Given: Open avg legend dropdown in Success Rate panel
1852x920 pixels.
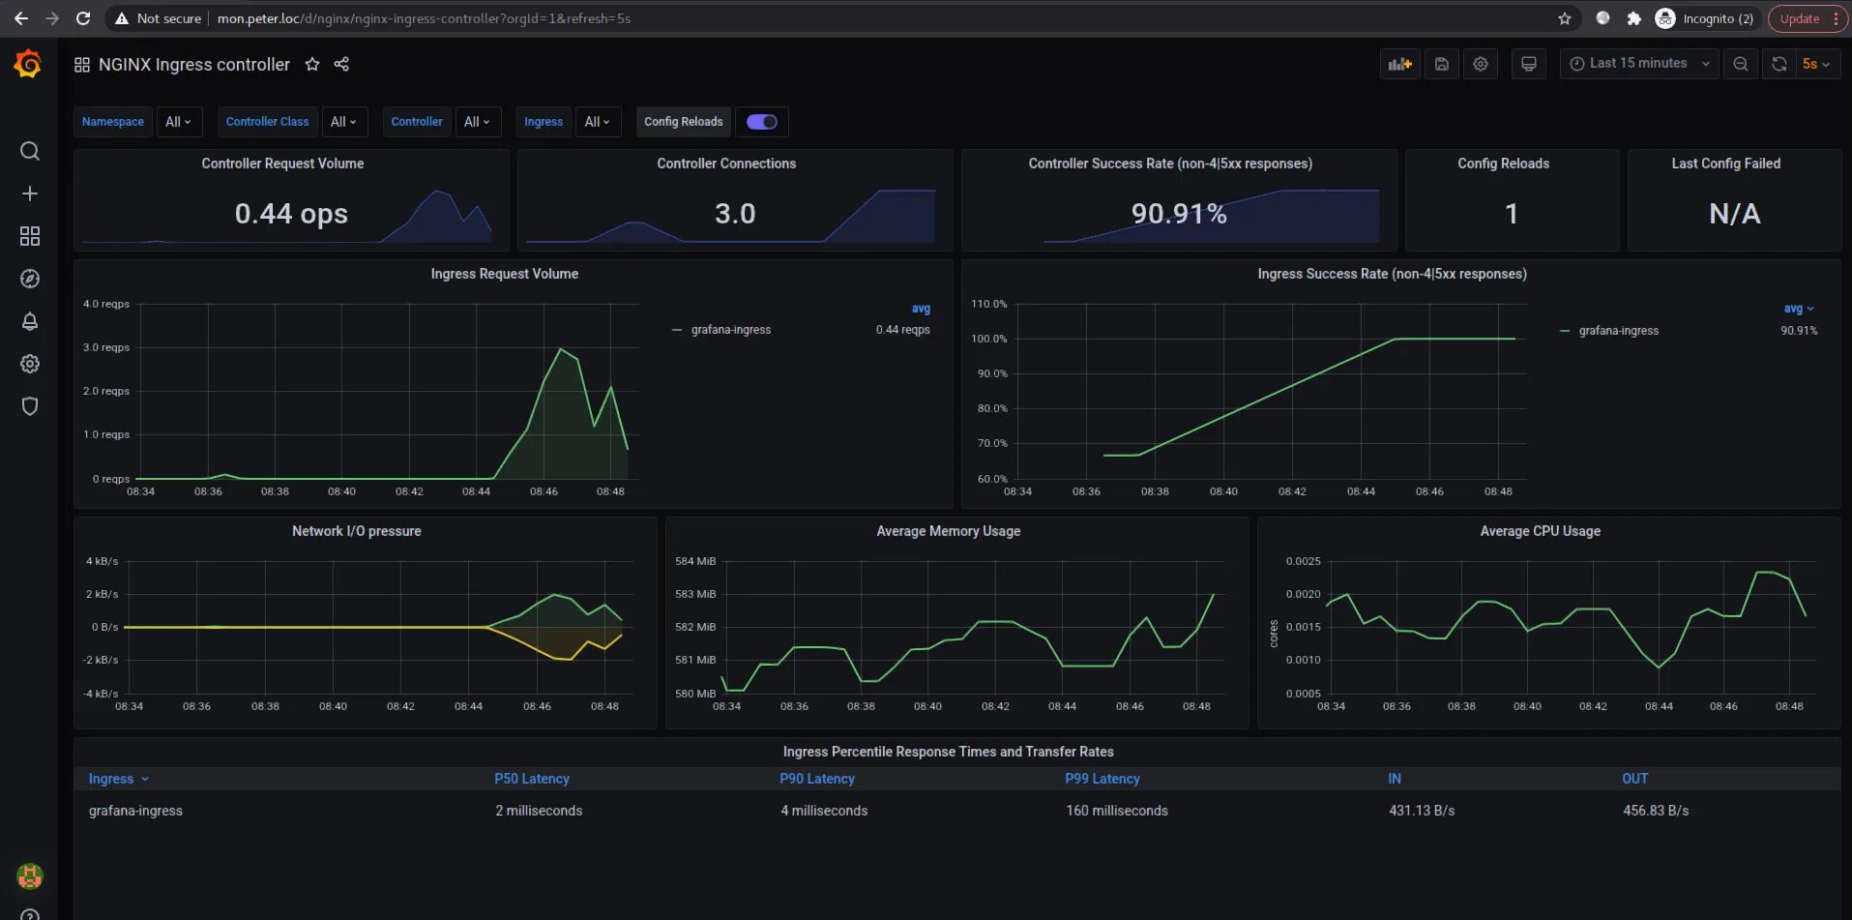Looking at the screenshot, I should [1799, 309].
